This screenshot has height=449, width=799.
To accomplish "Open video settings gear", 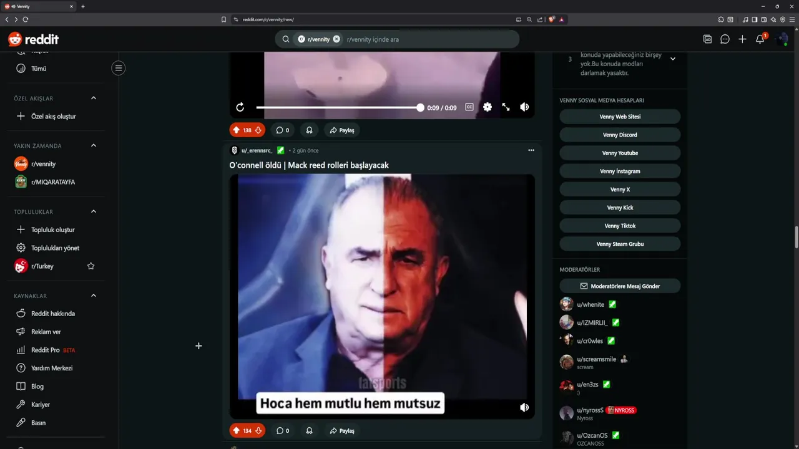I will [x=488, y=107].
